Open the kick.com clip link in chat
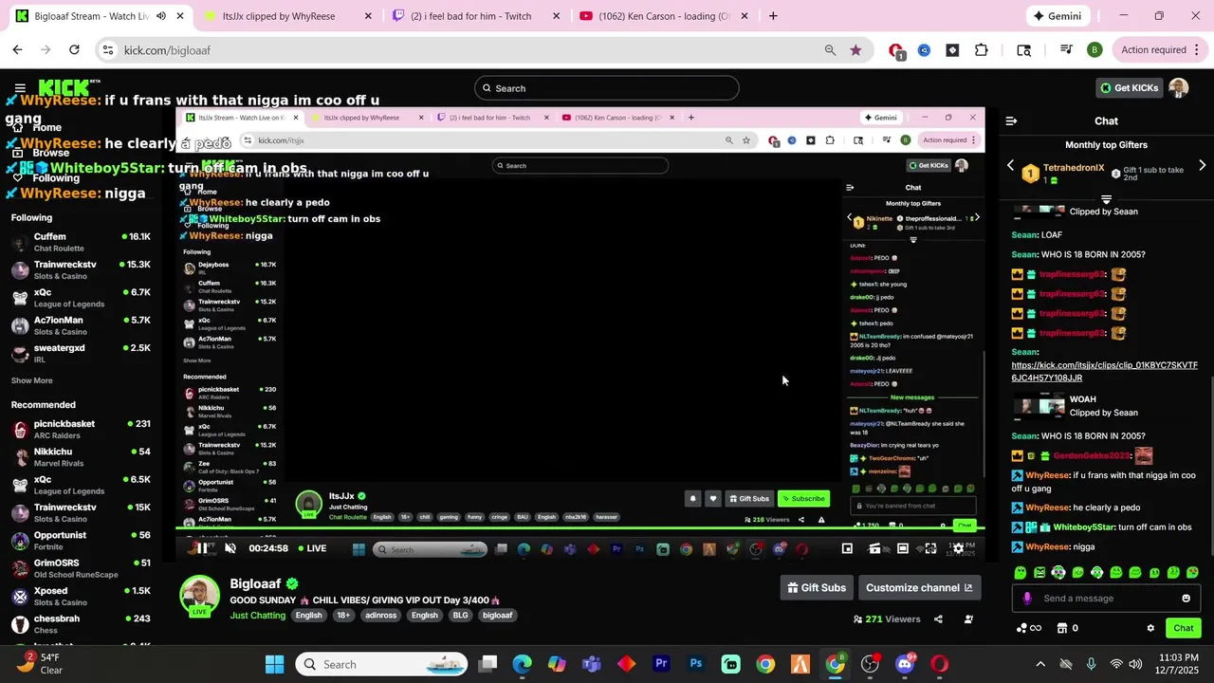This screenshot has height=683, width=1214. tap(1104, 371)
